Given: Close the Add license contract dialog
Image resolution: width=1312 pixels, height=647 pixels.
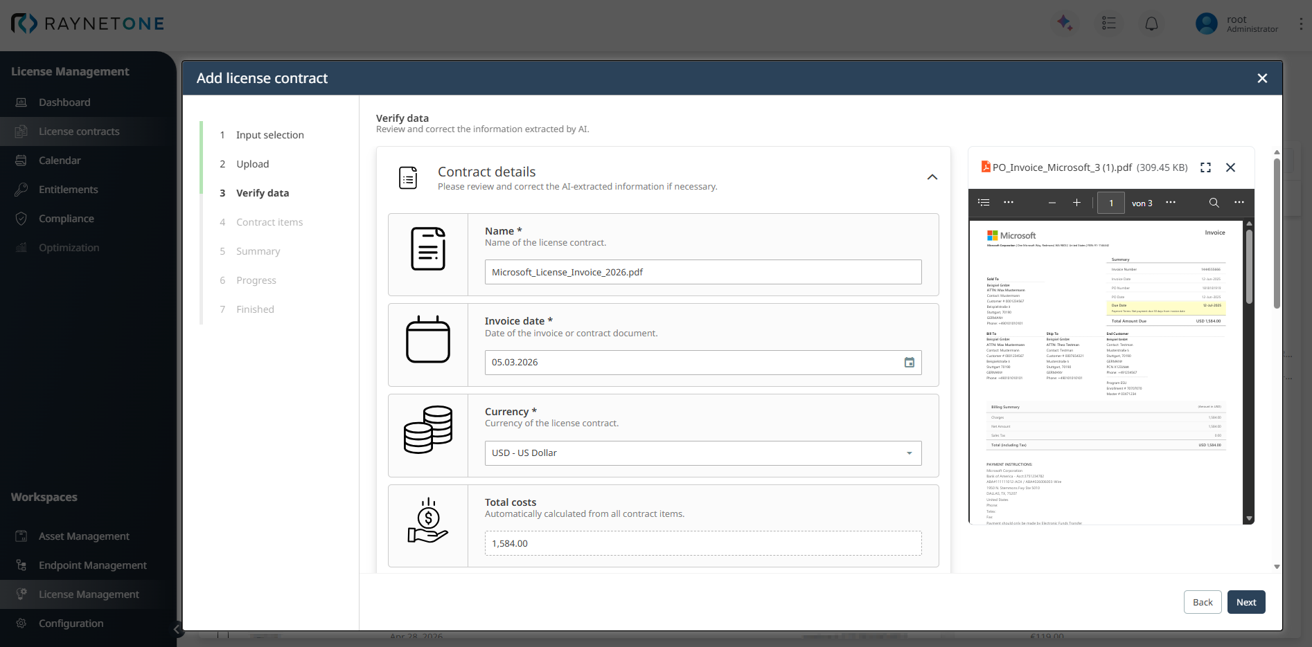Looking at the screenshot, I should [x=1262, y=78].
